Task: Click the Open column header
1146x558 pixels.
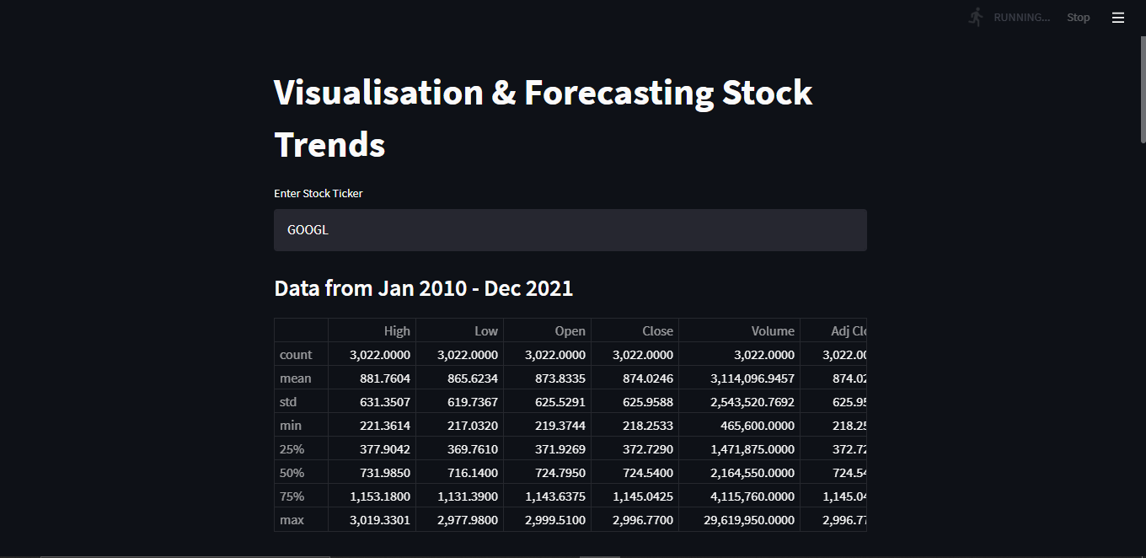Action: click(570, 330)
